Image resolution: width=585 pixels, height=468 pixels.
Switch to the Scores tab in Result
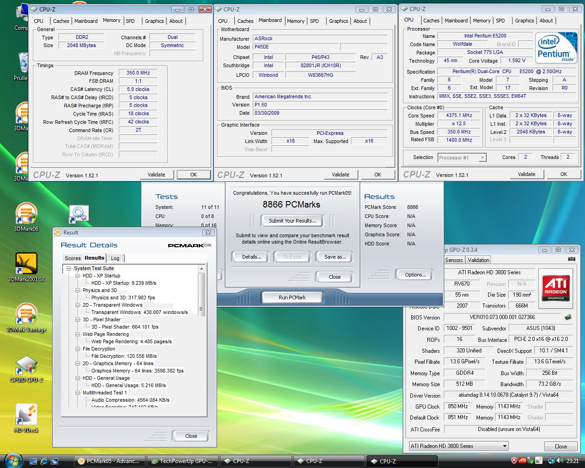point(73,258)
